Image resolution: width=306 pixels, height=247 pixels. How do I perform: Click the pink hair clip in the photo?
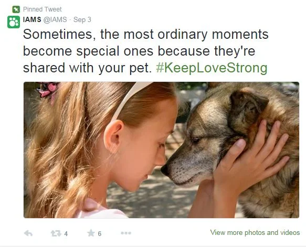click(47, 89)
